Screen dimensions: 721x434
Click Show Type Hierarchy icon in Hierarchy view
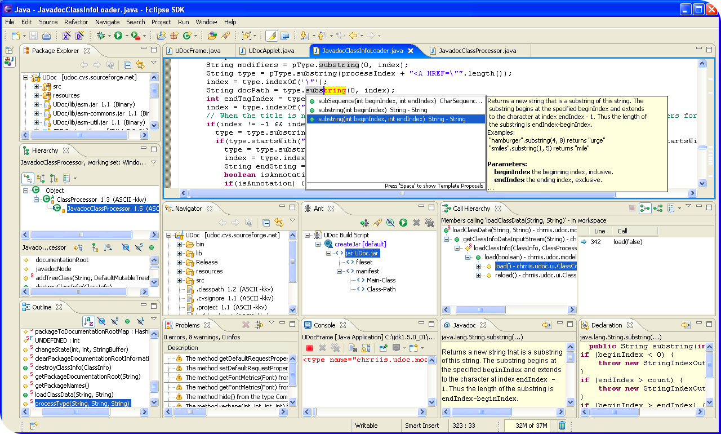click(28, 178)
